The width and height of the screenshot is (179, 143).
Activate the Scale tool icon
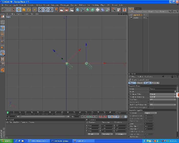tap(24, 10)
